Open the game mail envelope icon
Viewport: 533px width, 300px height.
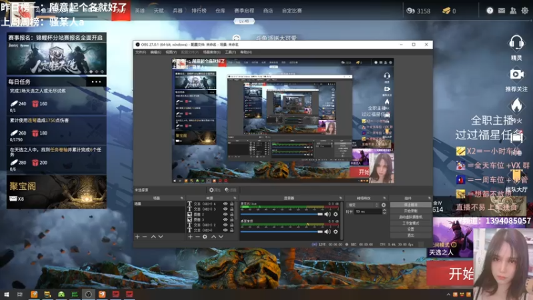(x=502, y=11)
